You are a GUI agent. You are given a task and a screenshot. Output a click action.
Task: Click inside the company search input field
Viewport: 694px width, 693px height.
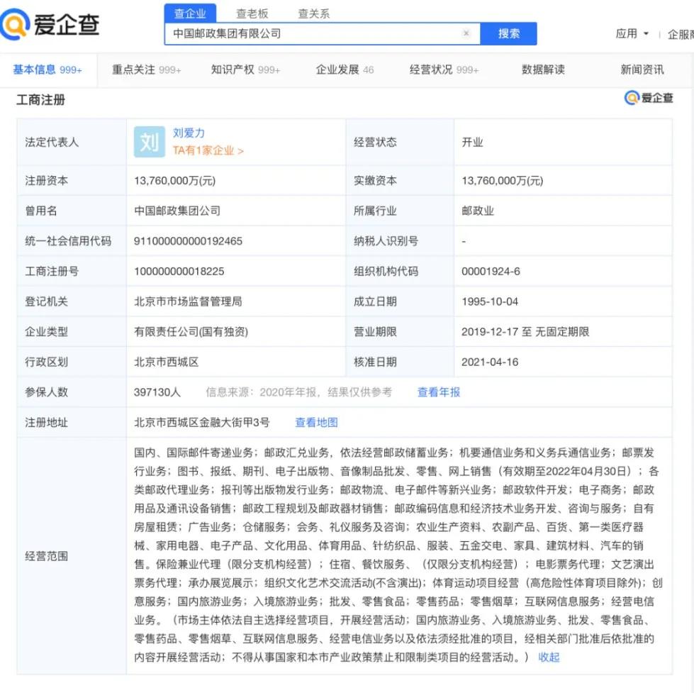(312, 33)
